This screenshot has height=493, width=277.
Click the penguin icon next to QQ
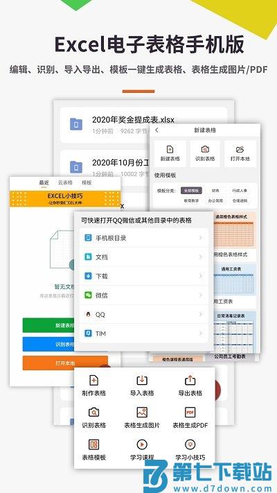pos(88,314)
